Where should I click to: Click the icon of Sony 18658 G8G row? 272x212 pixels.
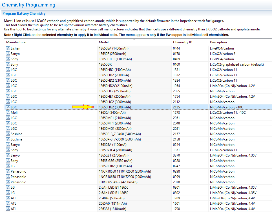(x=8, y=160)
